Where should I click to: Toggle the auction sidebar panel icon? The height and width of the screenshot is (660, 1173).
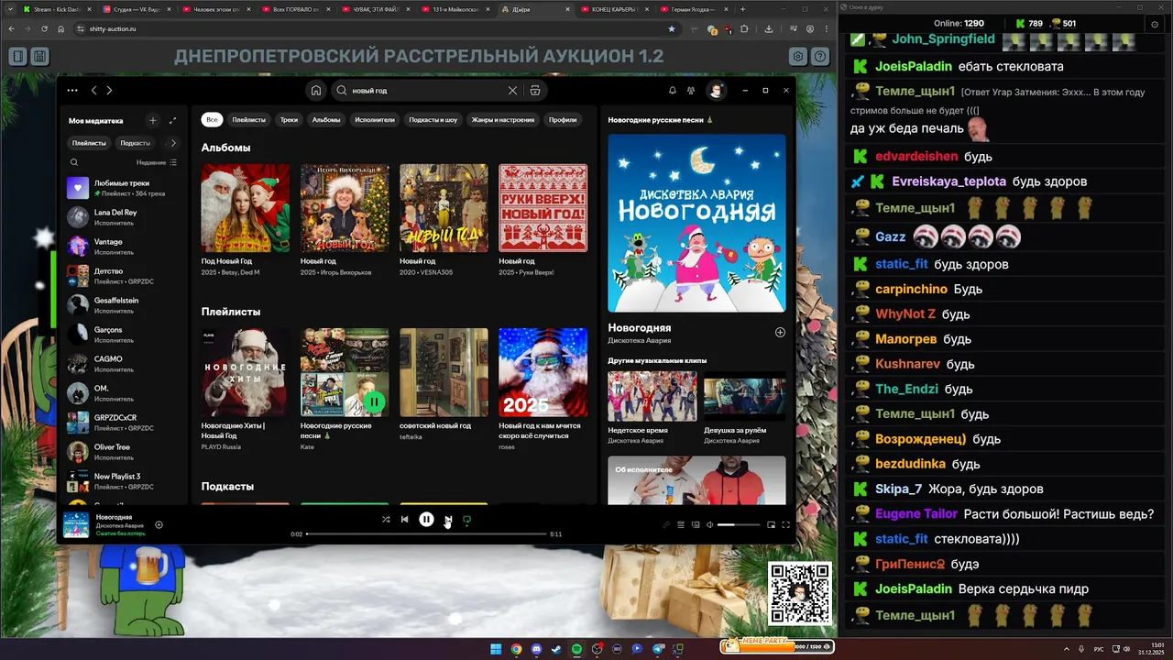click(x=17, y=57)
